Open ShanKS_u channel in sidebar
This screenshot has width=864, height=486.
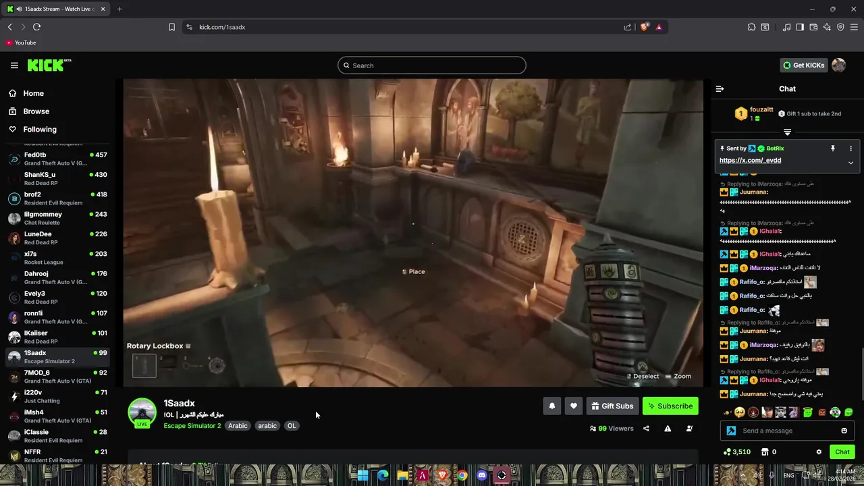click(57, 178)
